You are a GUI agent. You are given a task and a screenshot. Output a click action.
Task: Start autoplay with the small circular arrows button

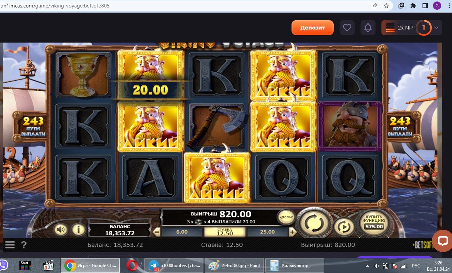click(x=344, y=226)
